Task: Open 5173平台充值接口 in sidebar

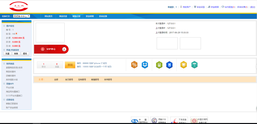Action: click(14, 96)
